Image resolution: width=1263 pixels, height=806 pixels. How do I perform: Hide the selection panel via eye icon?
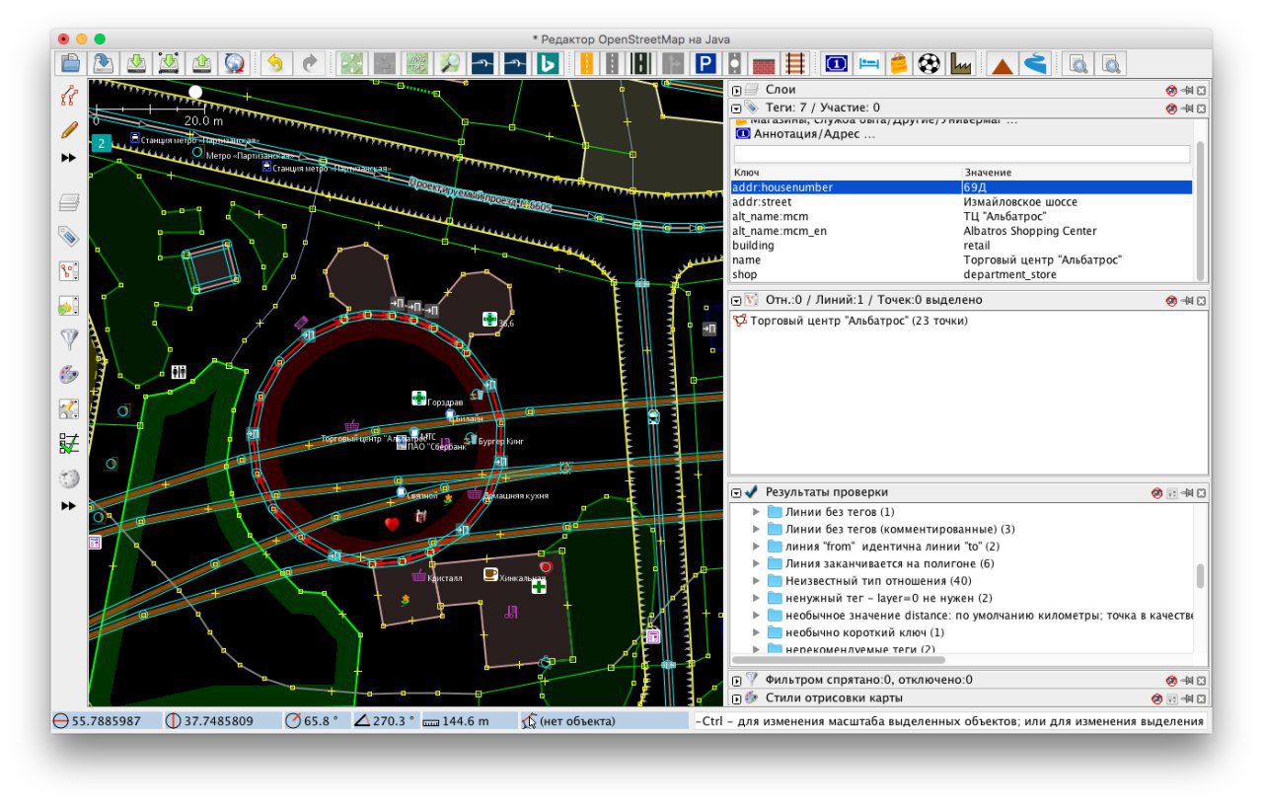click(x=1170, y=300)
